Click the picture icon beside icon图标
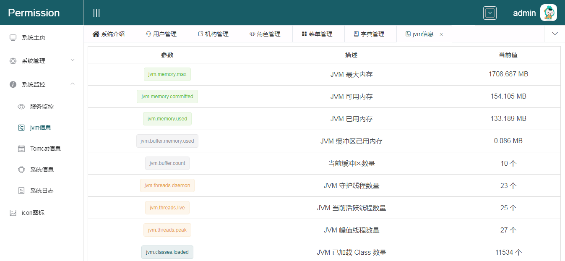 click(x=13, y=213)
